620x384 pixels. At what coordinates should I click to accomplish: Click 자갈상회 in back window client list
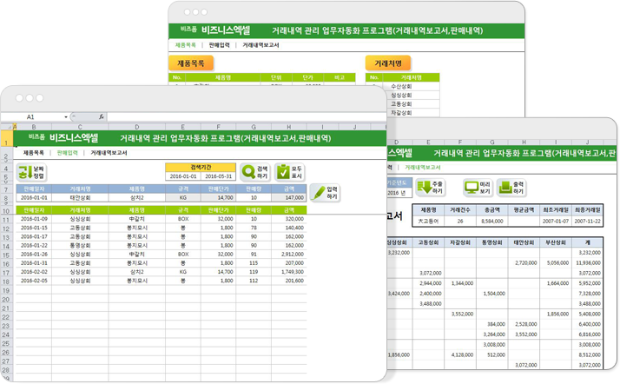click(401, 113)
